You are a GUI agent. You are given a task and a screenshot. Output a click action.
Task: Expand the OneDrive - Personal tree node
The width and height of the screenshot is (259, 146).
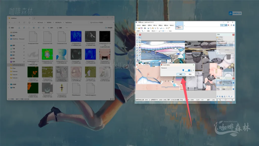9,39
